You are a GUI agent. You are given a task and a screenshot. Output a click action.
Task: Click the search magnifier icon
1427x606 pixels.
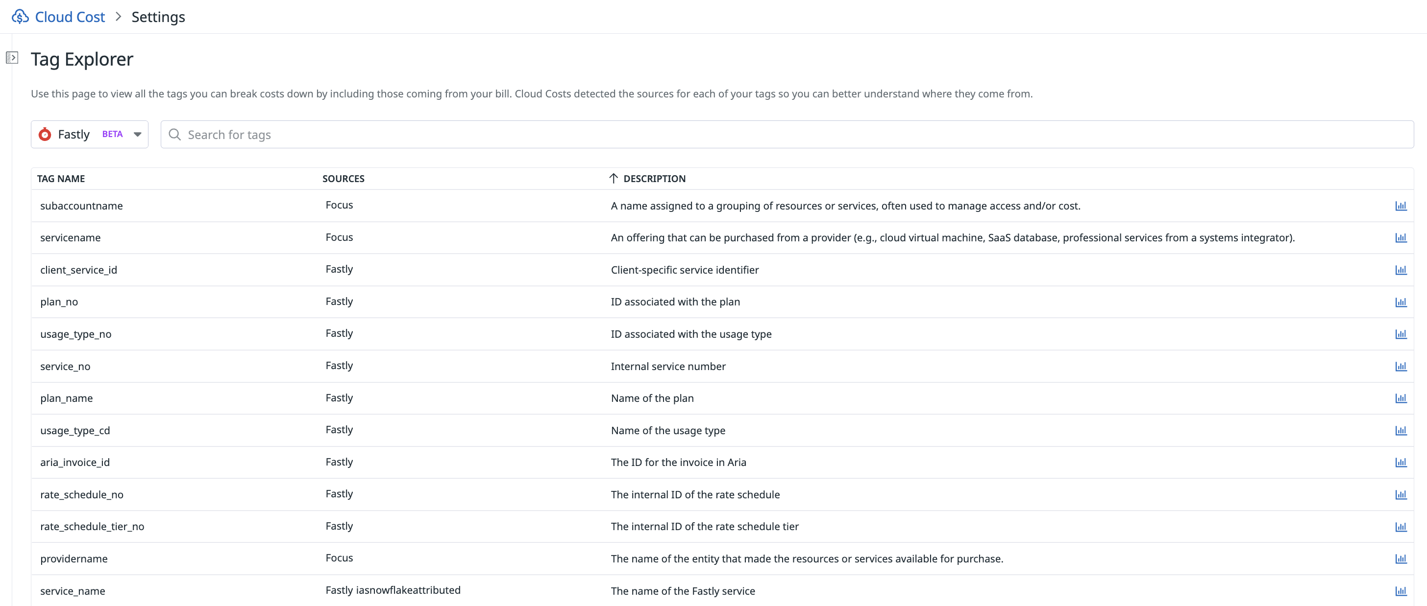pyautogui.click(x=174, y=134)
